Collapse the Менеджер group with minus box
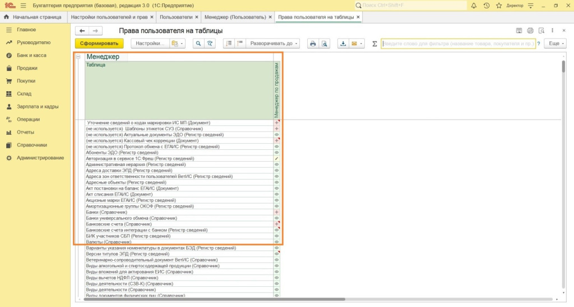The height and width of the screenshot is (307, 574). (x=78, y=57)
